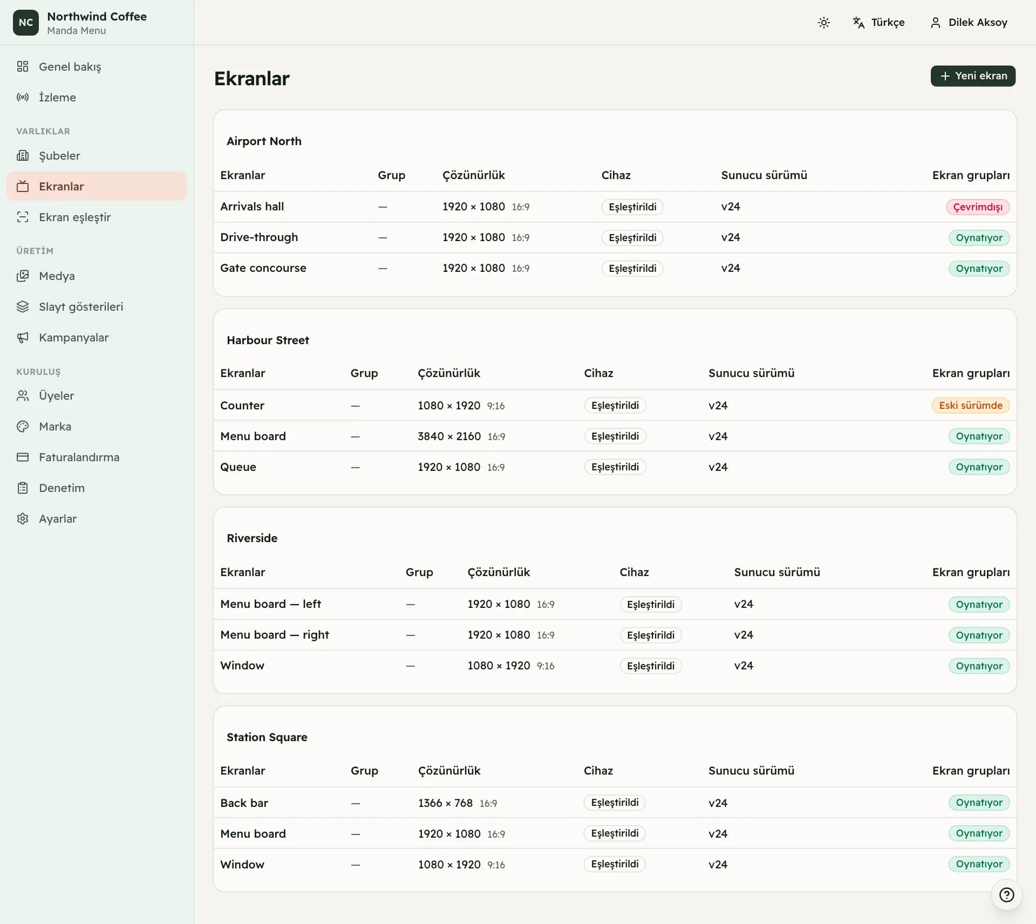This screenshot has width=1036, height=924.
Task: Select the Denetim clipboard icon
Action: click(23, 488)
